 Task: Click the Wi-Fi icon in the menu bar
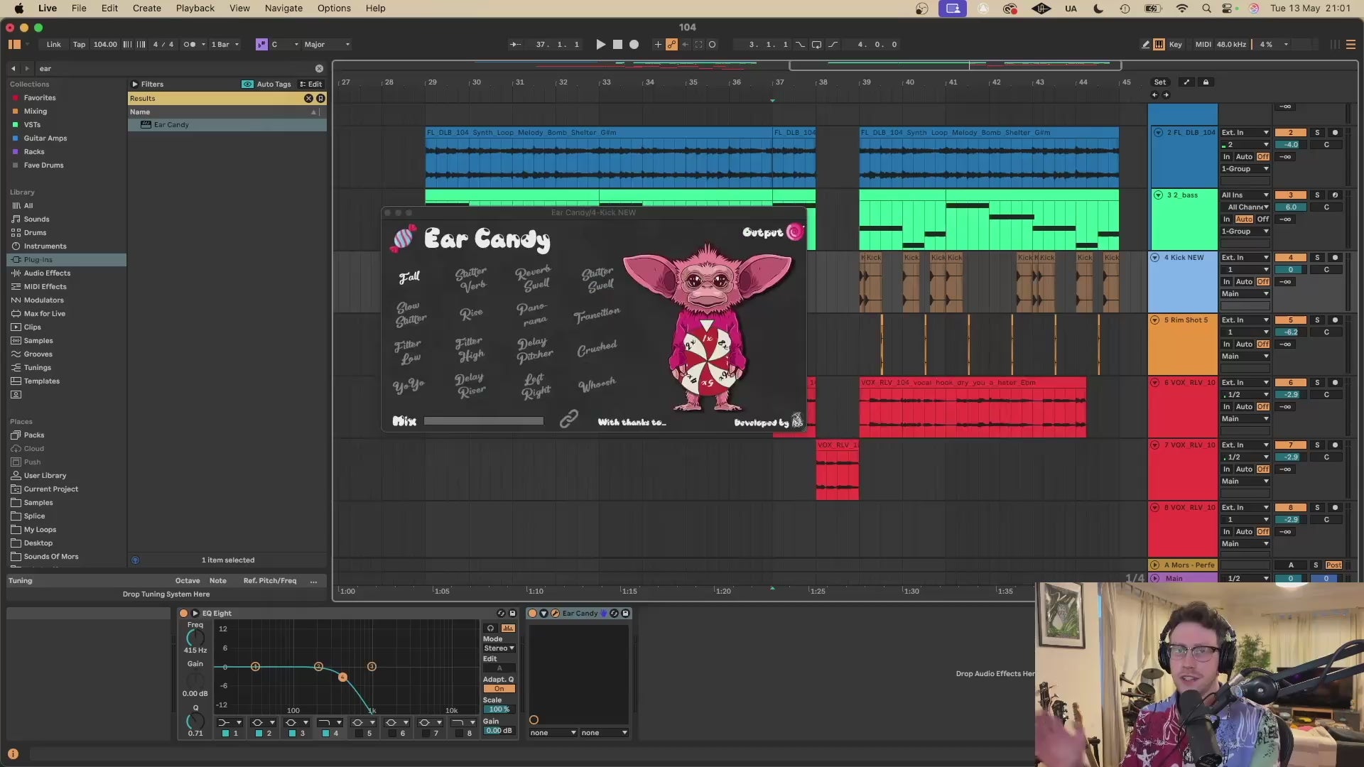click(x=1182, y=9)
